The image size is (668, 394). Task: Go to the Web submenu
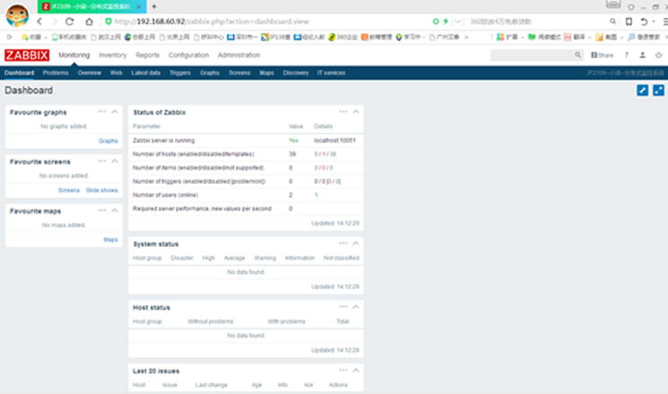117,73
